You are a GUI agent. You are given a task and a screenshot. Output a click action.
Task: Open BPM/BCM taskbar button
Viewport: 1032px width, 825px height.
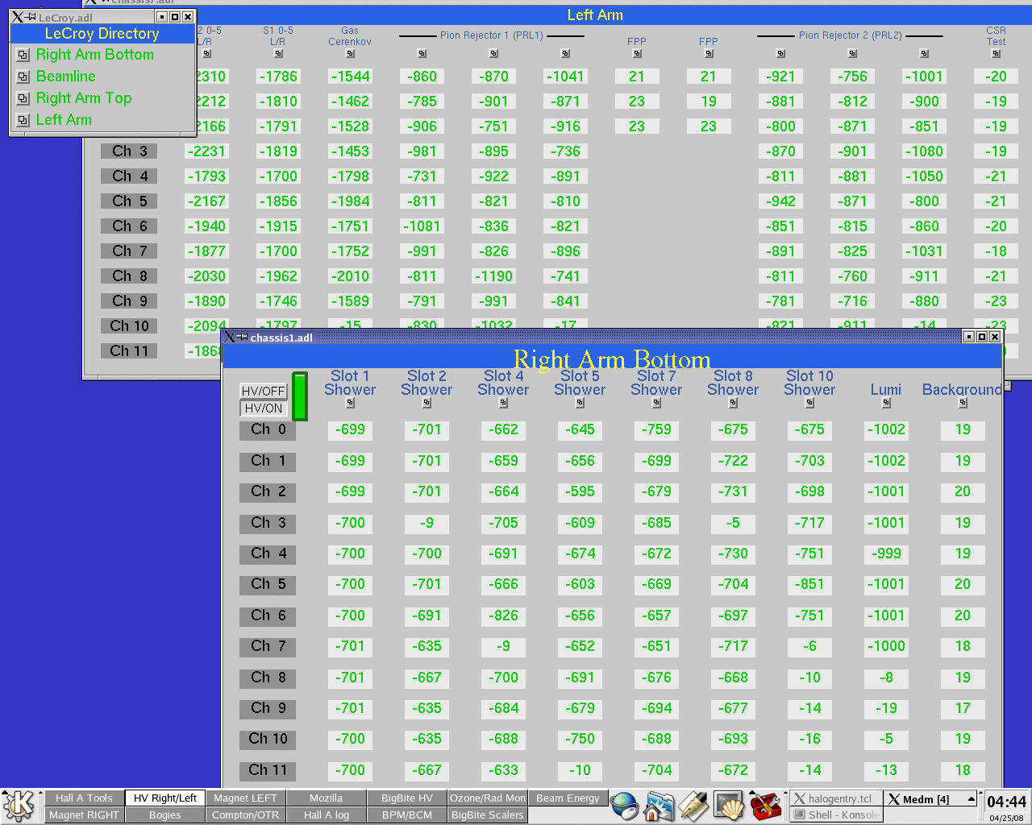pyautogui.click(x=406, y=815)
